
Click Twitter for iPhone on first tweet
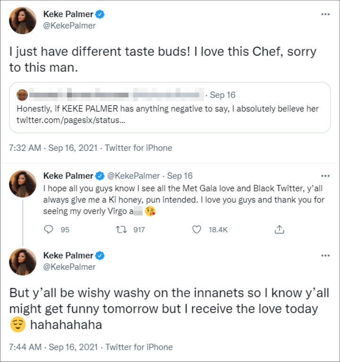(x=138, y=148)
